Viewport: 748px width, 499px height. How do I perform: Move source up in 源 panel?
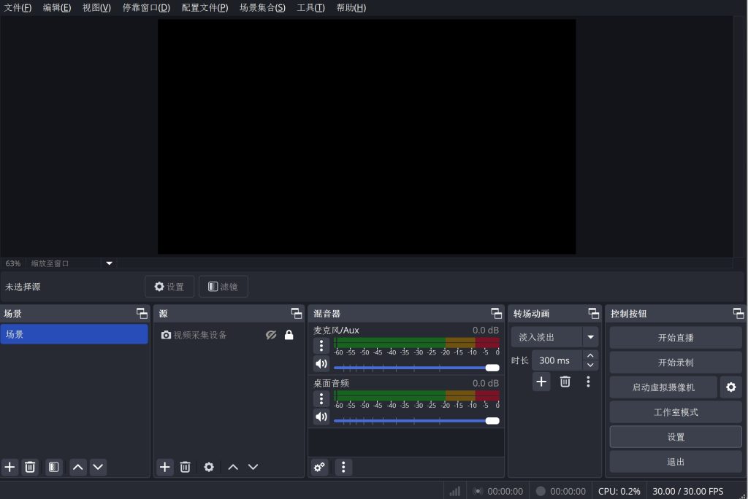click(x=233, y=467)
